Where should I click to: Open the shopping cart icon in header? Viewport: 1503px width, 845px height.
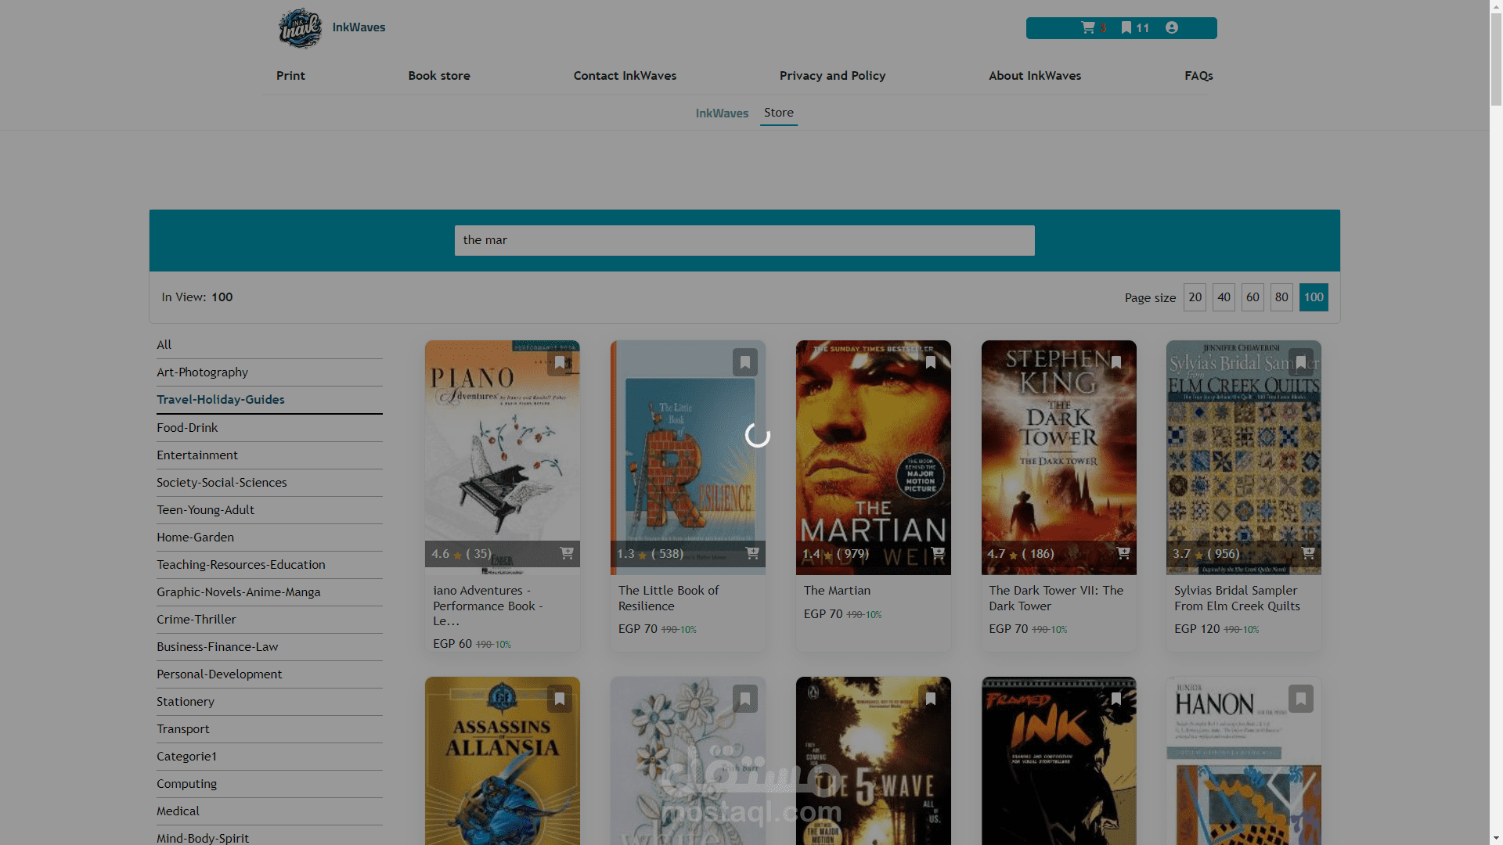point(1088,27)
